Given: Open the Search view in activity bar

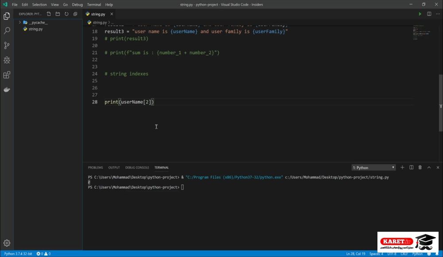Looking at the screenshot, I should pyautogui.click(x=7, y=31).
